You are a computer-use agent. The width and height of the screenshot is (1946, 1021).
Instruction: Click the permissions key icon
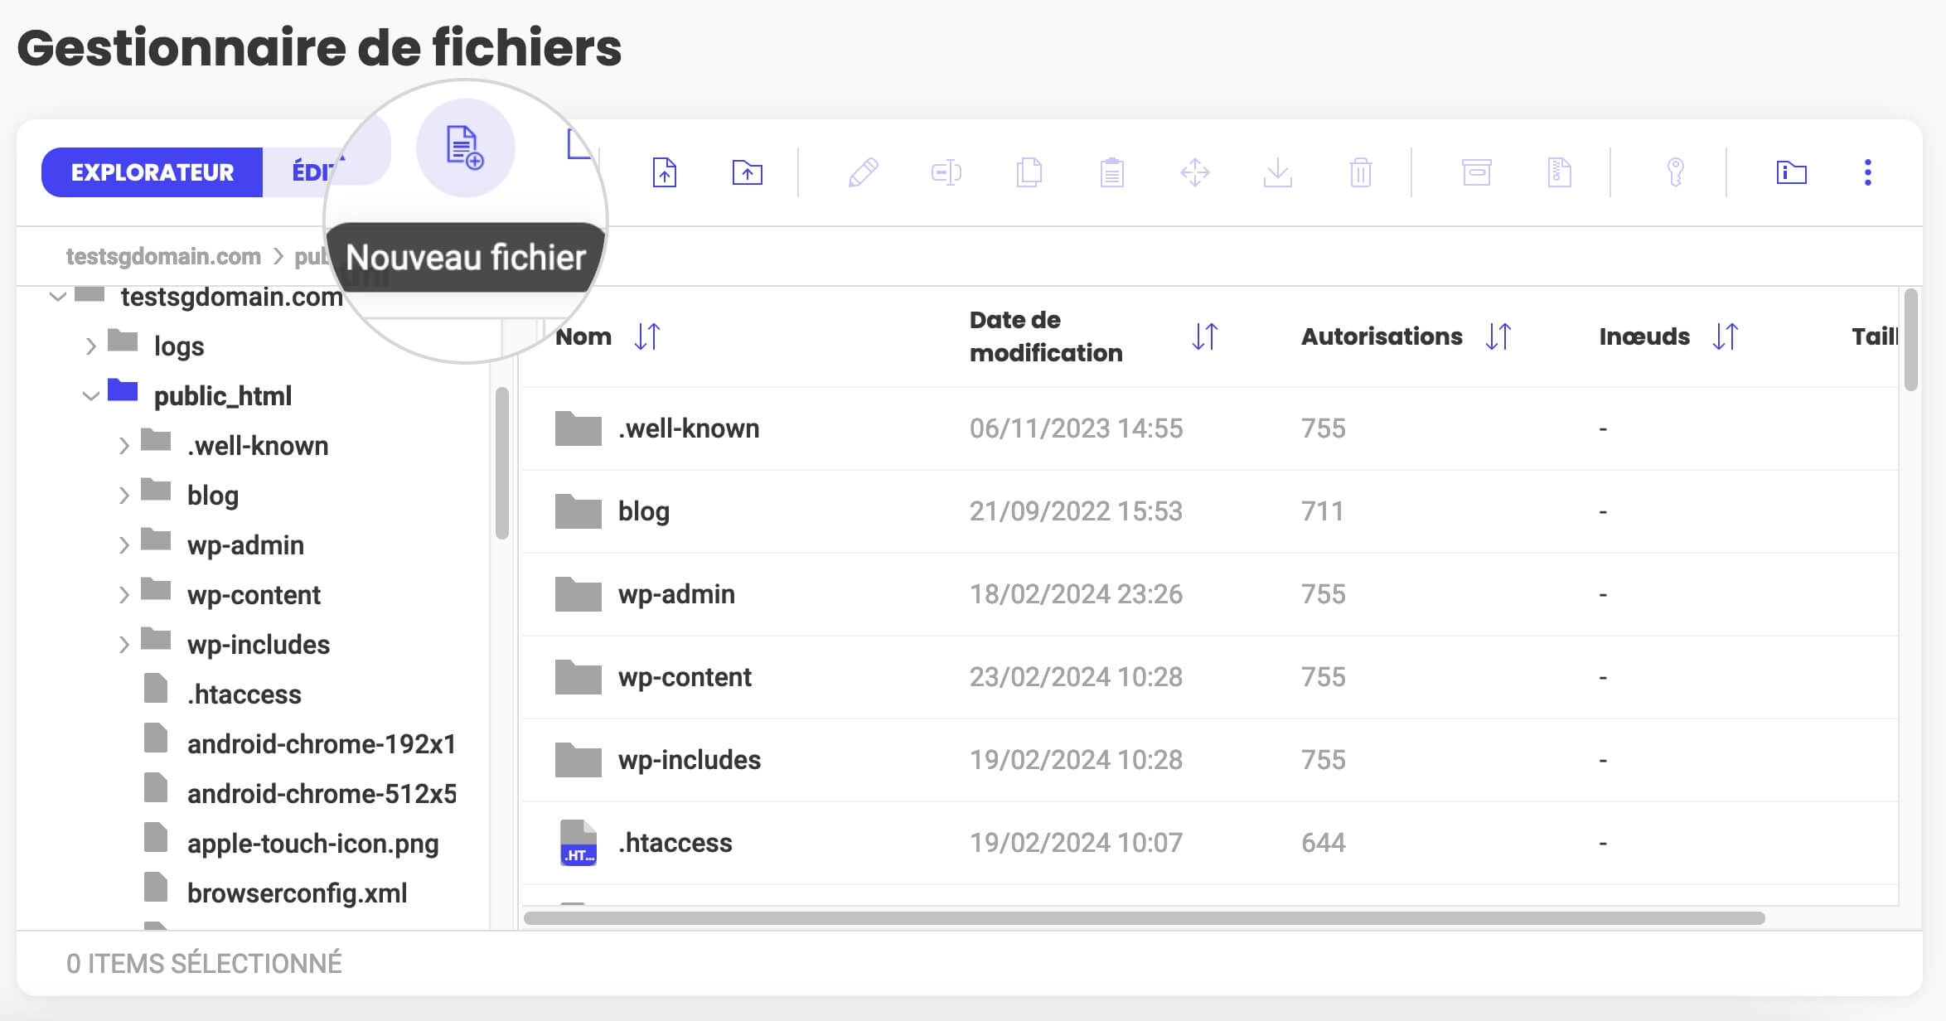(1676, 172)
